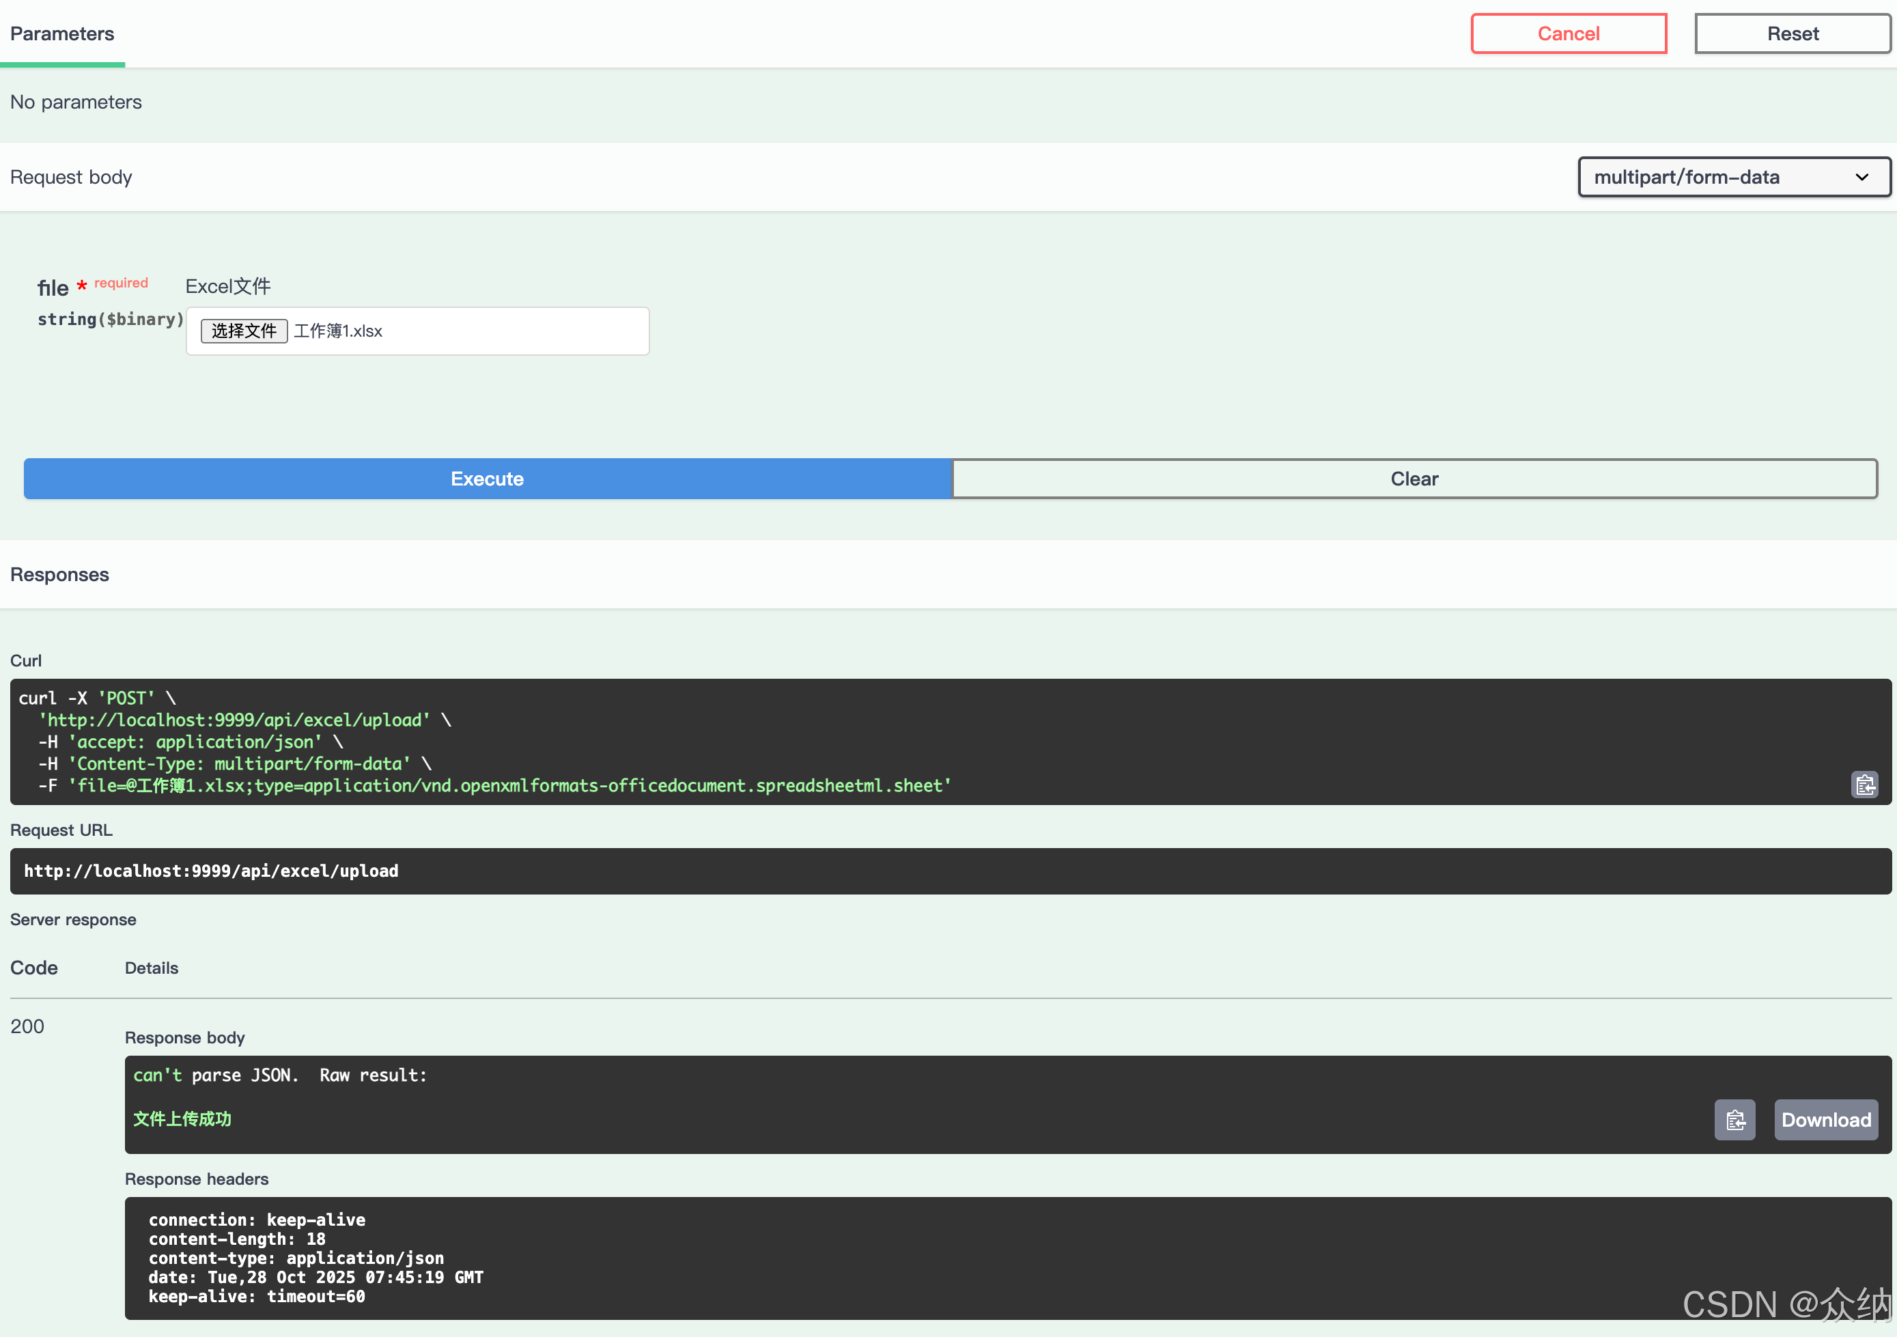The image size is (1897, 1337).
Task: Click the file input showing 工作簿1.xlsx
Action: tap(463, 330)
